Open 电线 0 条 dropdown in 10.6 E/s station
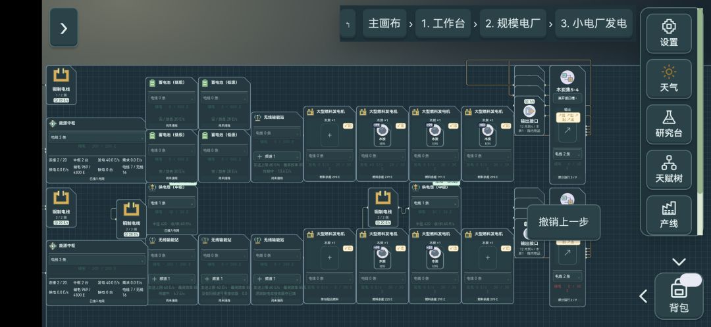Screen dimensions: 711x327 [x=276, y=133]
